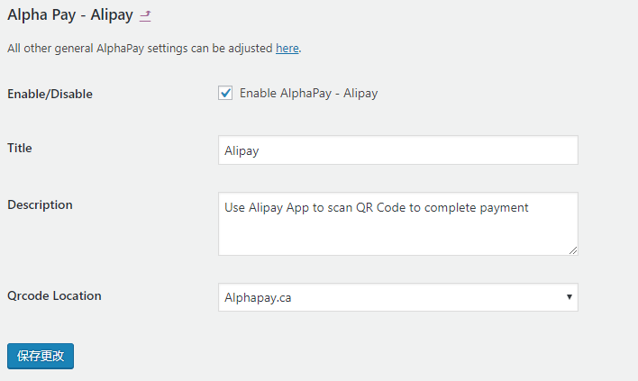Click the Title field label

coord(20,148)
